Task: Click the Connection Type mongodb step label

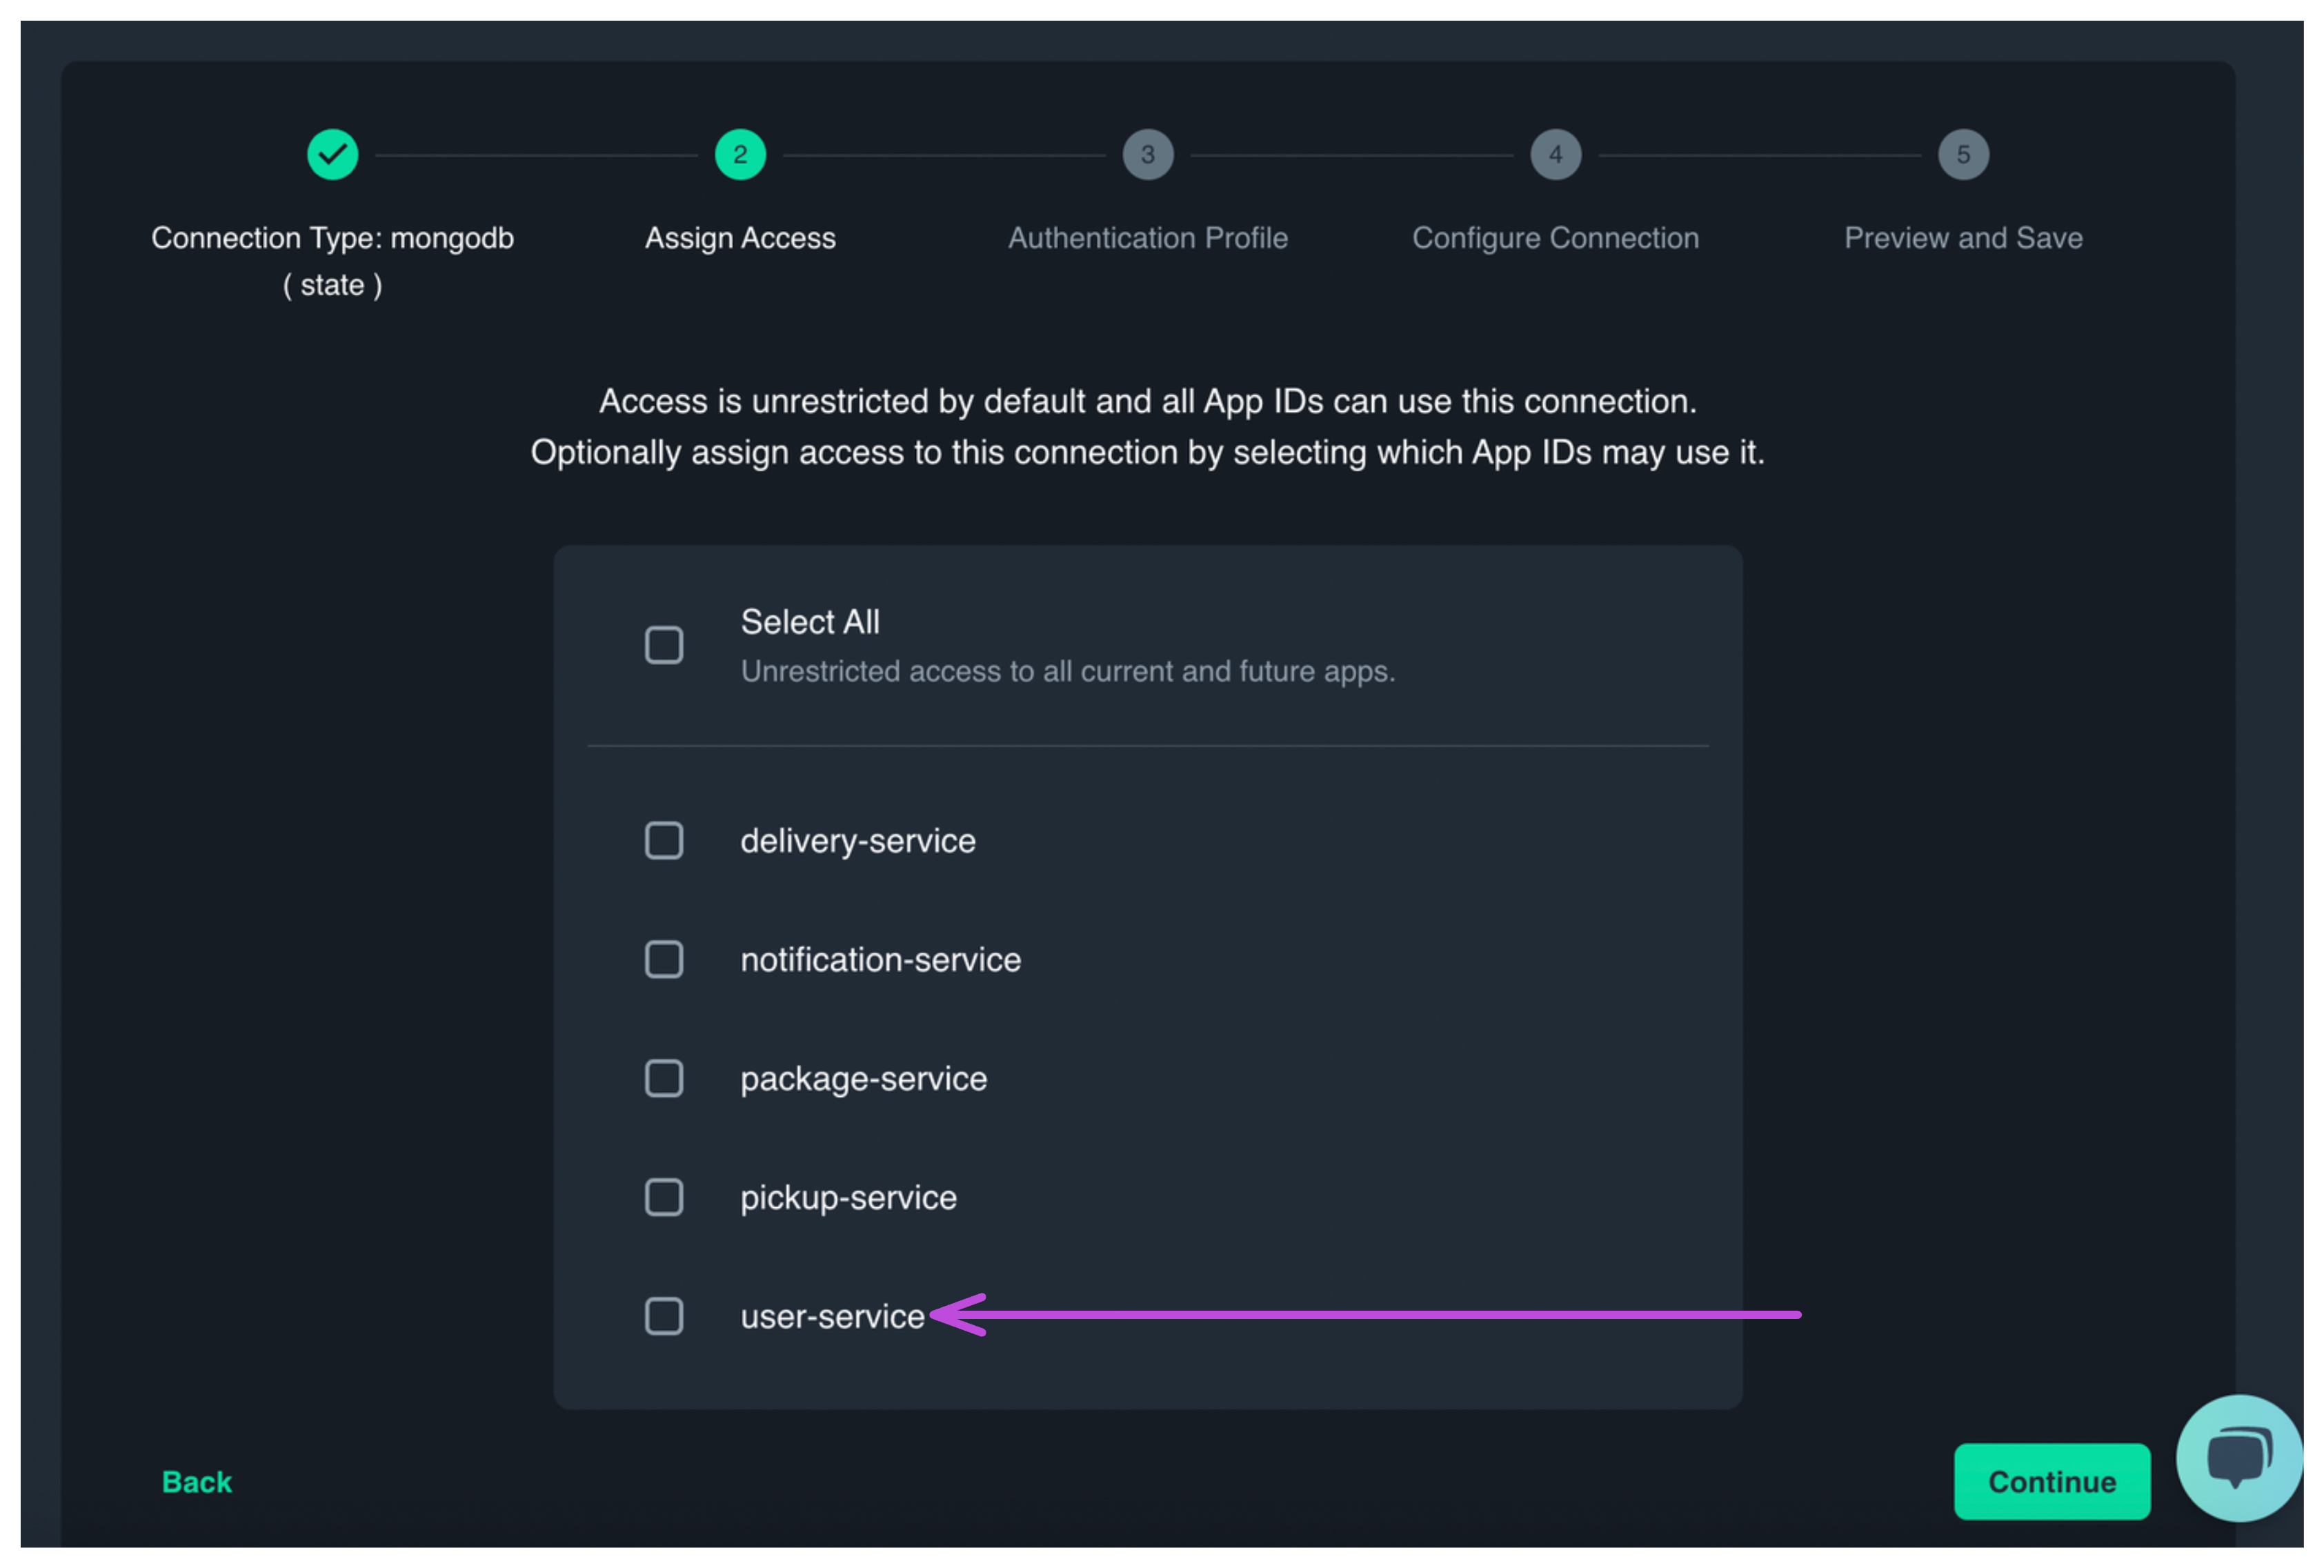Action: tap(332, 238)
